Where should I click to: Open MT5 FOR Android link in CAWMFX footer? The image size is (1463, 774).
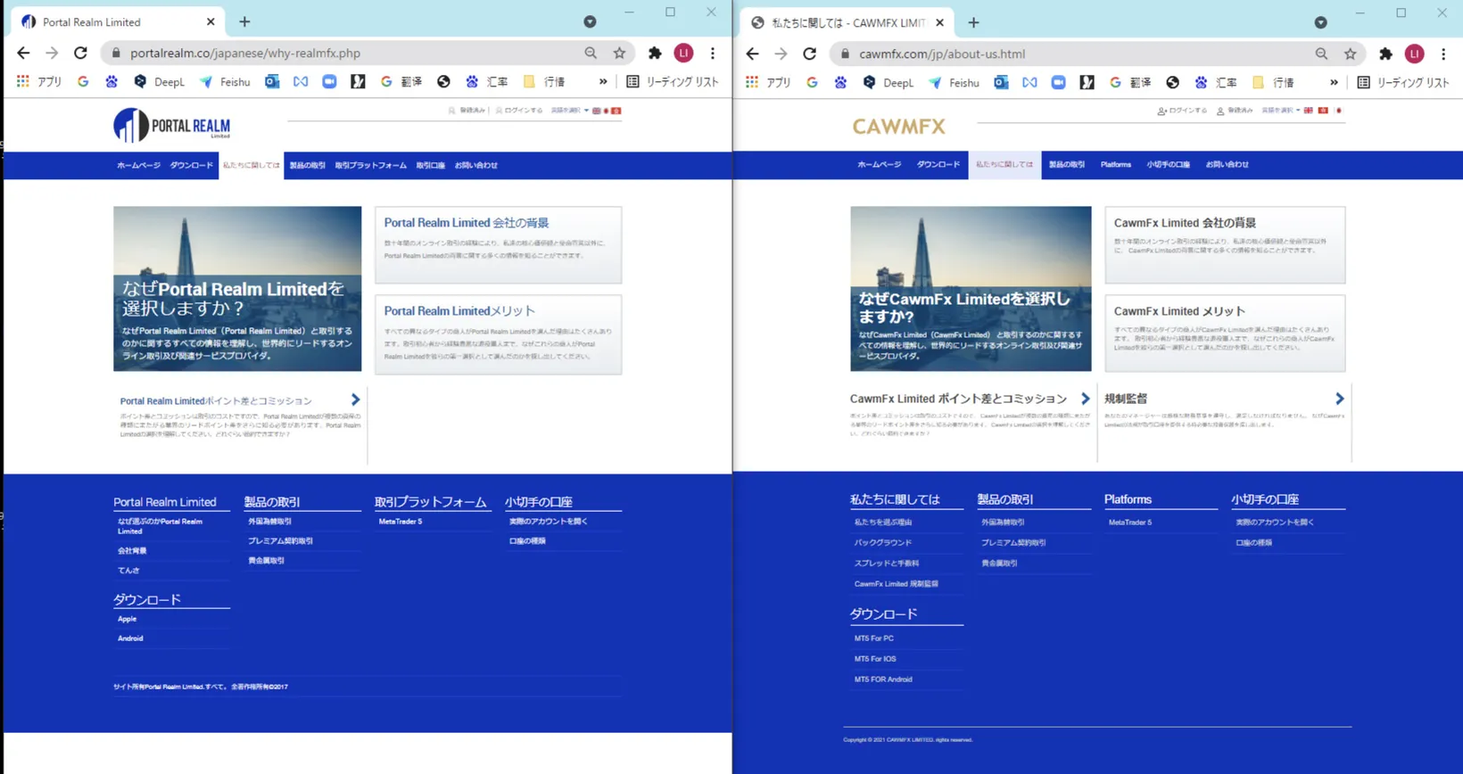(x=883, y=679)
